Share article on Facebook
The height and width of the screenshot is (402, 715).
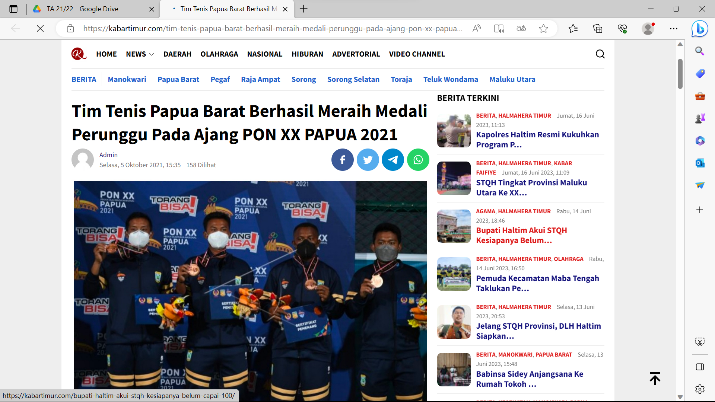342,160
